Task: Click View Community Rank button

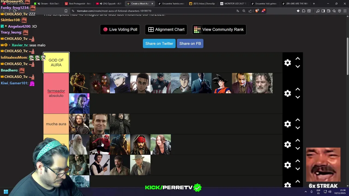Action: (x=219, y=29)
